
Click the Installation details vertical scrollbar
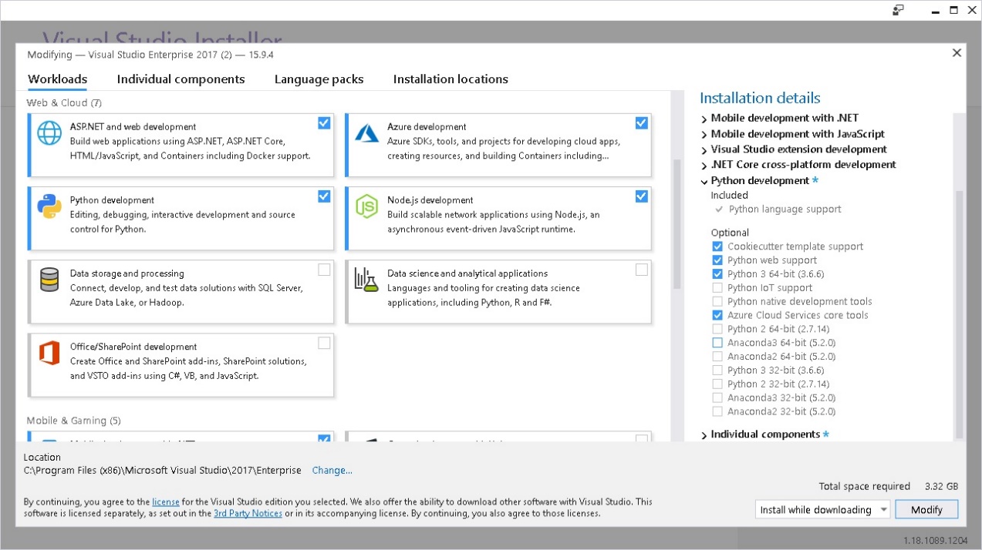[x=960, y=314]
